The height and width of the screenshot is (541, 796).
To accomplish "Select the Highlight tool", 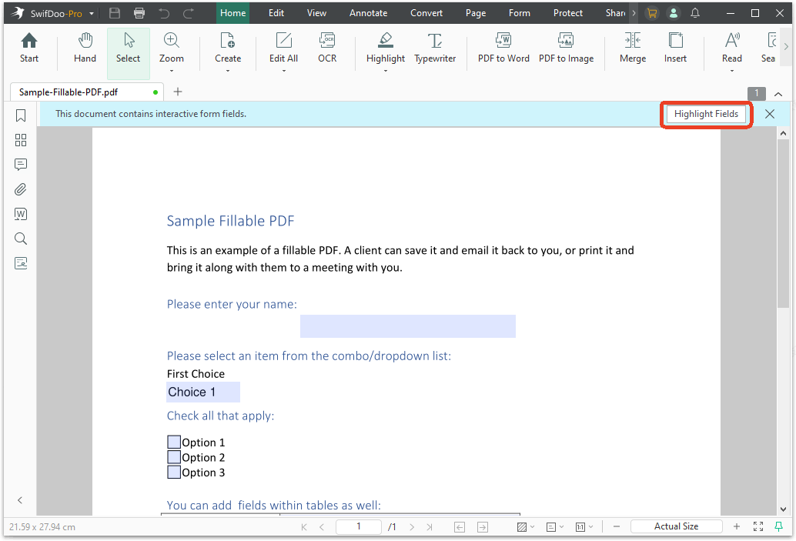I will 386,48.
